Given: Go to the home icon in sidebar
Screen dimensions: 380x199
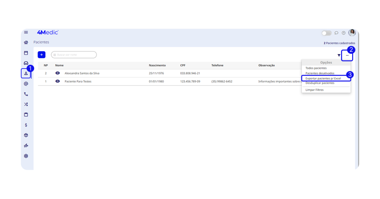Looking at the screenshot, I should pos(26,43).
